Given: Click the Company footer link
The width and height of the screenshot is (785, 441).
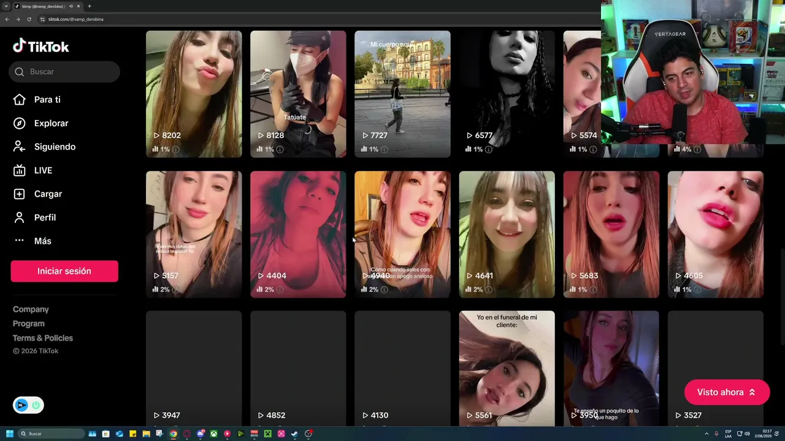Looking at the screenshot, I should click(x=31, y=309).
